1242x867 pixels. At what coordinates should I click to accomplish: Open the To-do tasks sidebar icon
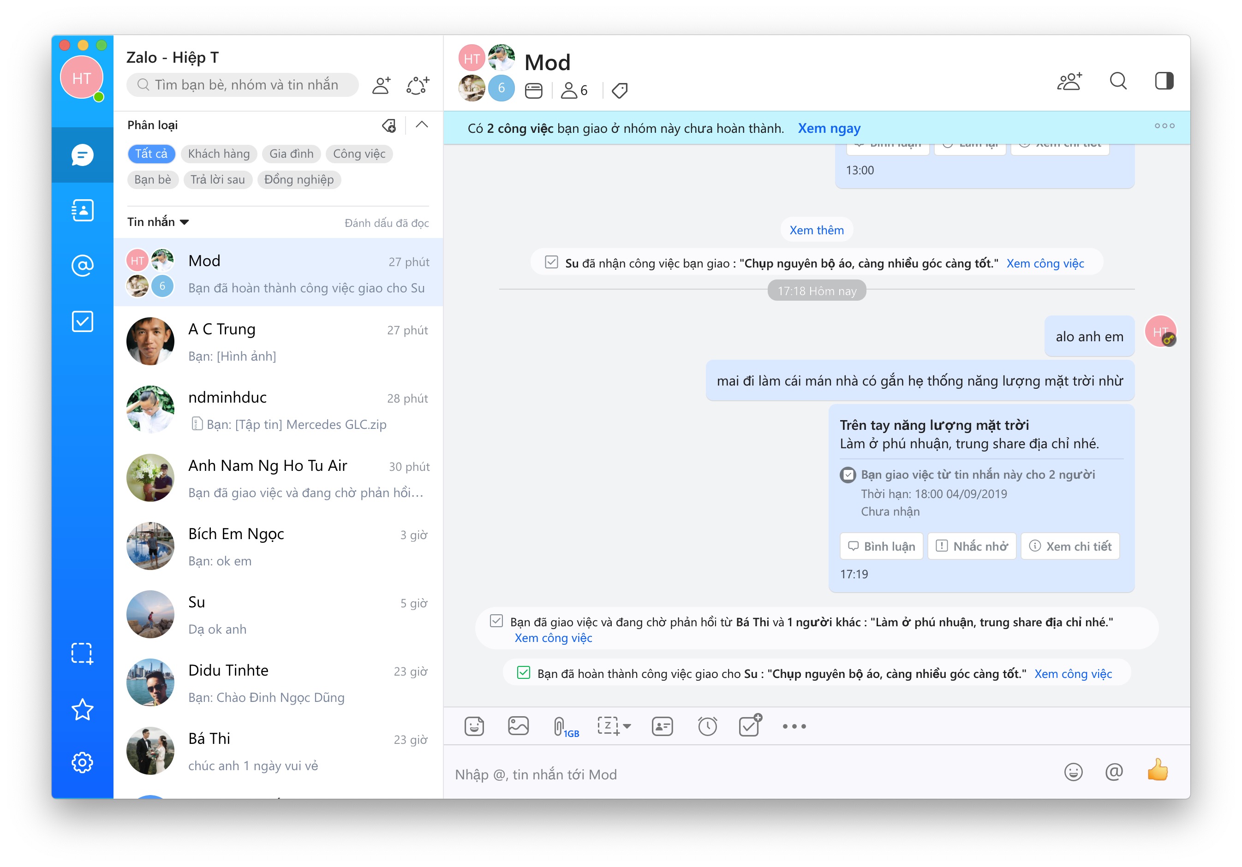click(x=82, y=321)
